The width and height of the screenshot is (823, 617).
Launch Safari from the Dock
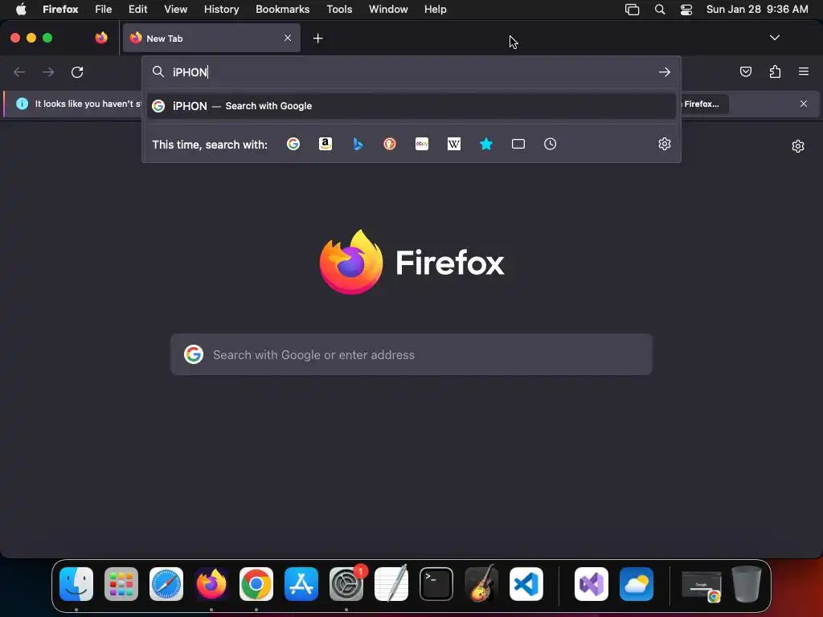click(x=166, y=584)
